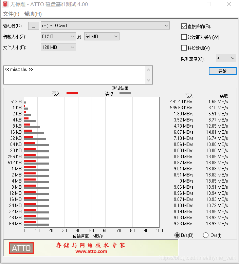239x264 pixels.
Task: Click the 18.79 MB/s read value
Action: coord(217,205)
